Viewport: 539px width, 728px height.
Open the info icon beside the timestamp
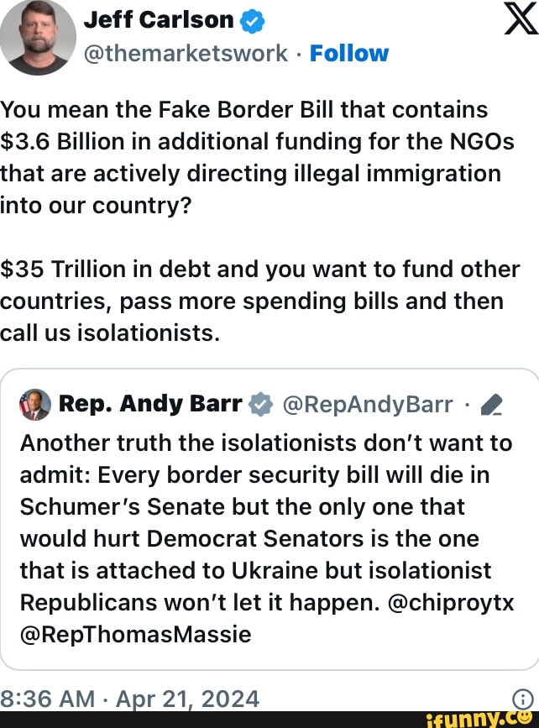click(522, 699)
